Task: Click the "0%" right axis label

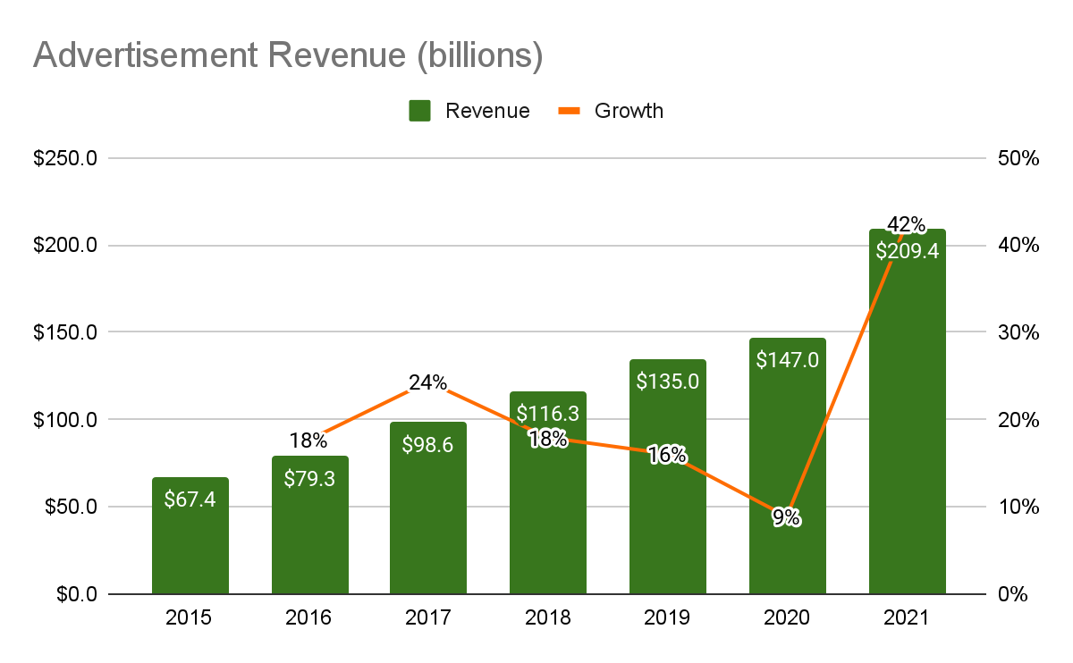Action: coord(1014,594)
